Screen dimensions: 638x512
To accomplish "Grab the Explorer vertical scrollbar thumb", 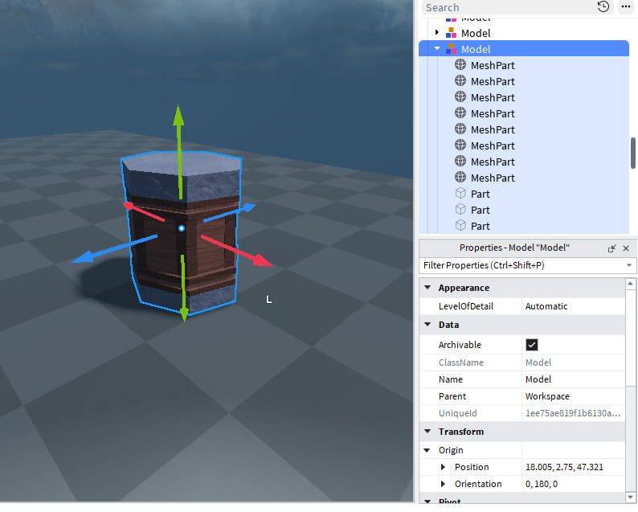I will coord(632,153).
